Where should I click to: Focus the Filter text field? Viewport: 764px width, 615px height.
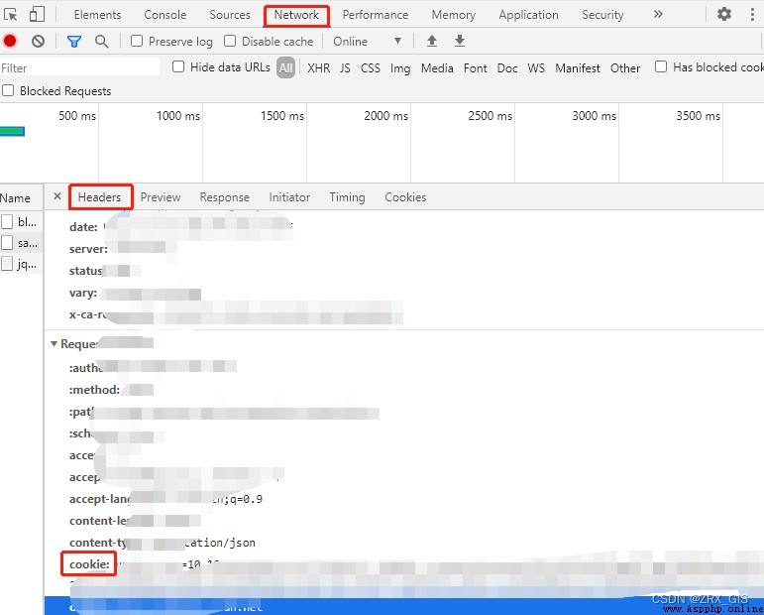[80, 67]
